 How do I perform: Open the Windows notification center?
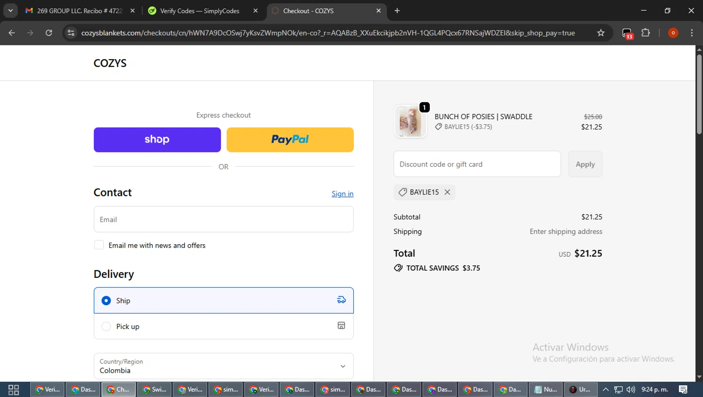pyautogui.click(x=683, y=390)
